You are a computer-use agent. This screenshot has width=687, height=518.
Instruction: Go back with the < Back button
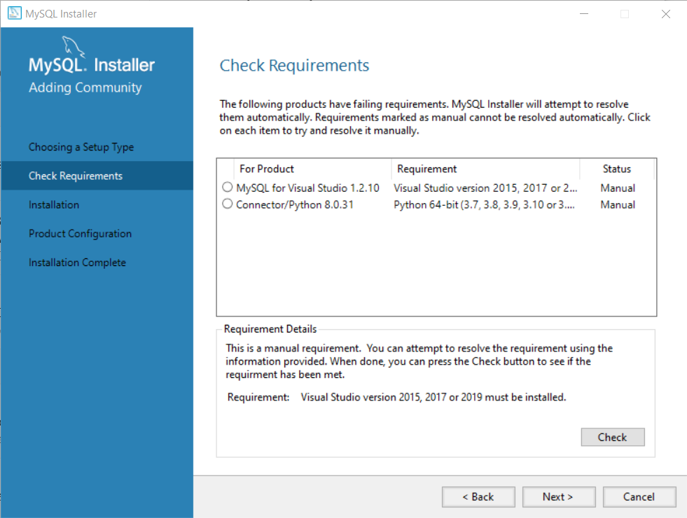tap(478, 497)
